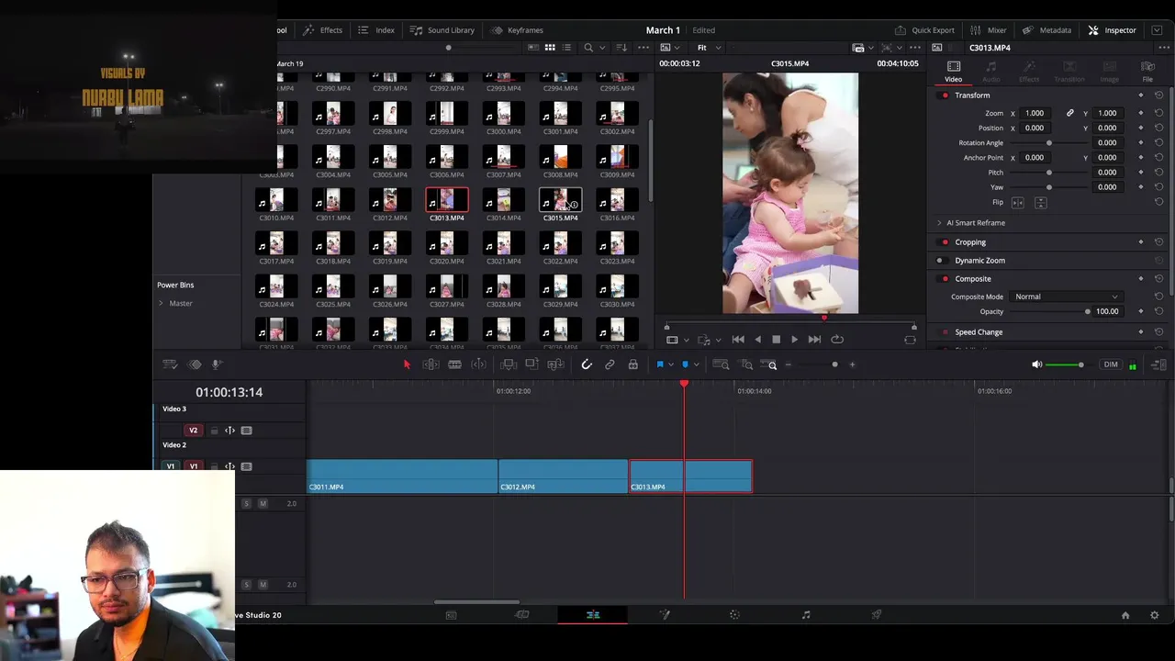This screenshot has height=661, width=1175.
Task: Toggle position lock padlock icon
Action: tap(632, 364)
